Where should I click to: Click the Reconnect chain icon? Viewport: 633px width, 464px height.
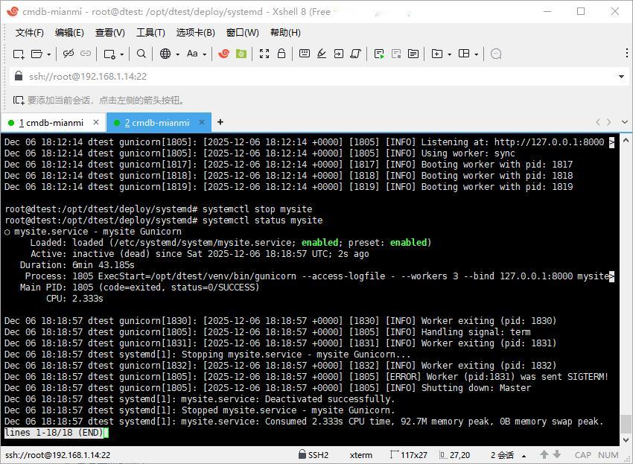pos(86,54)
